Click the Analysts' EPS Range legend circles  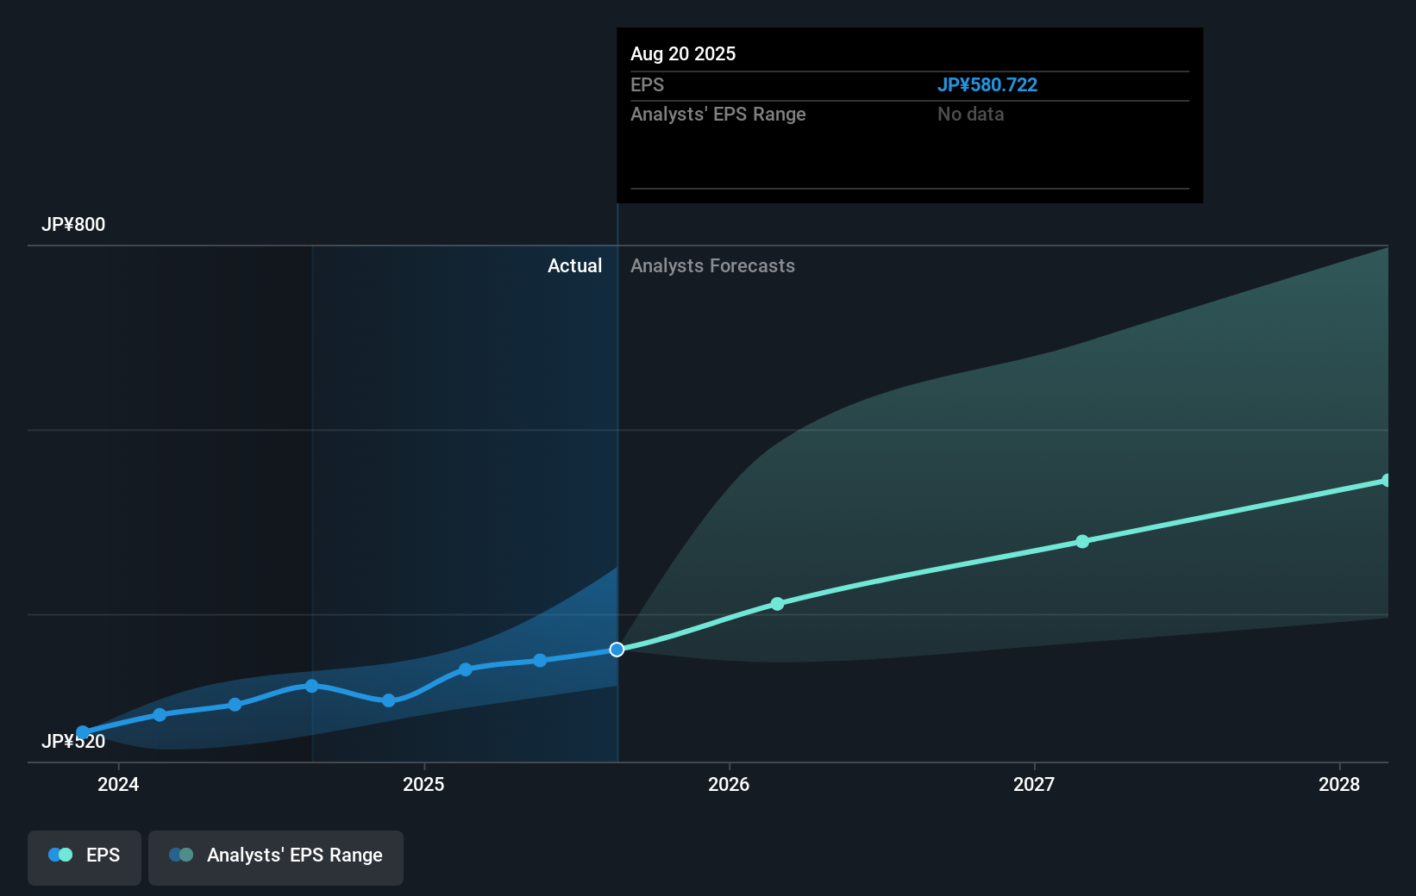[x=179, y=855]
